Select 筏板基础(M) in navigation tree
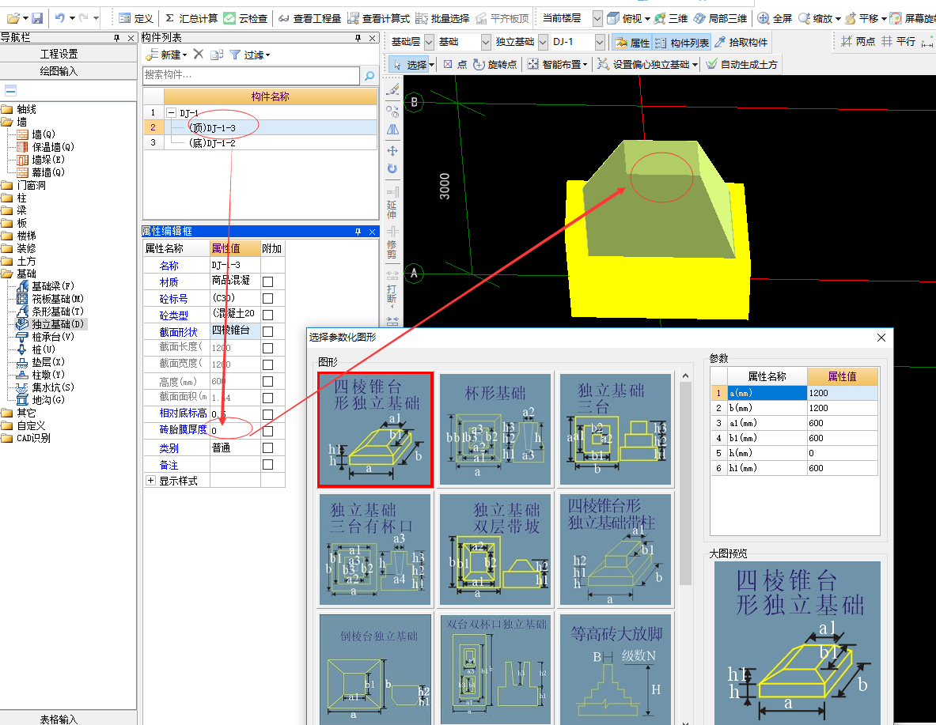936x725 pixels. coord(51,299)
